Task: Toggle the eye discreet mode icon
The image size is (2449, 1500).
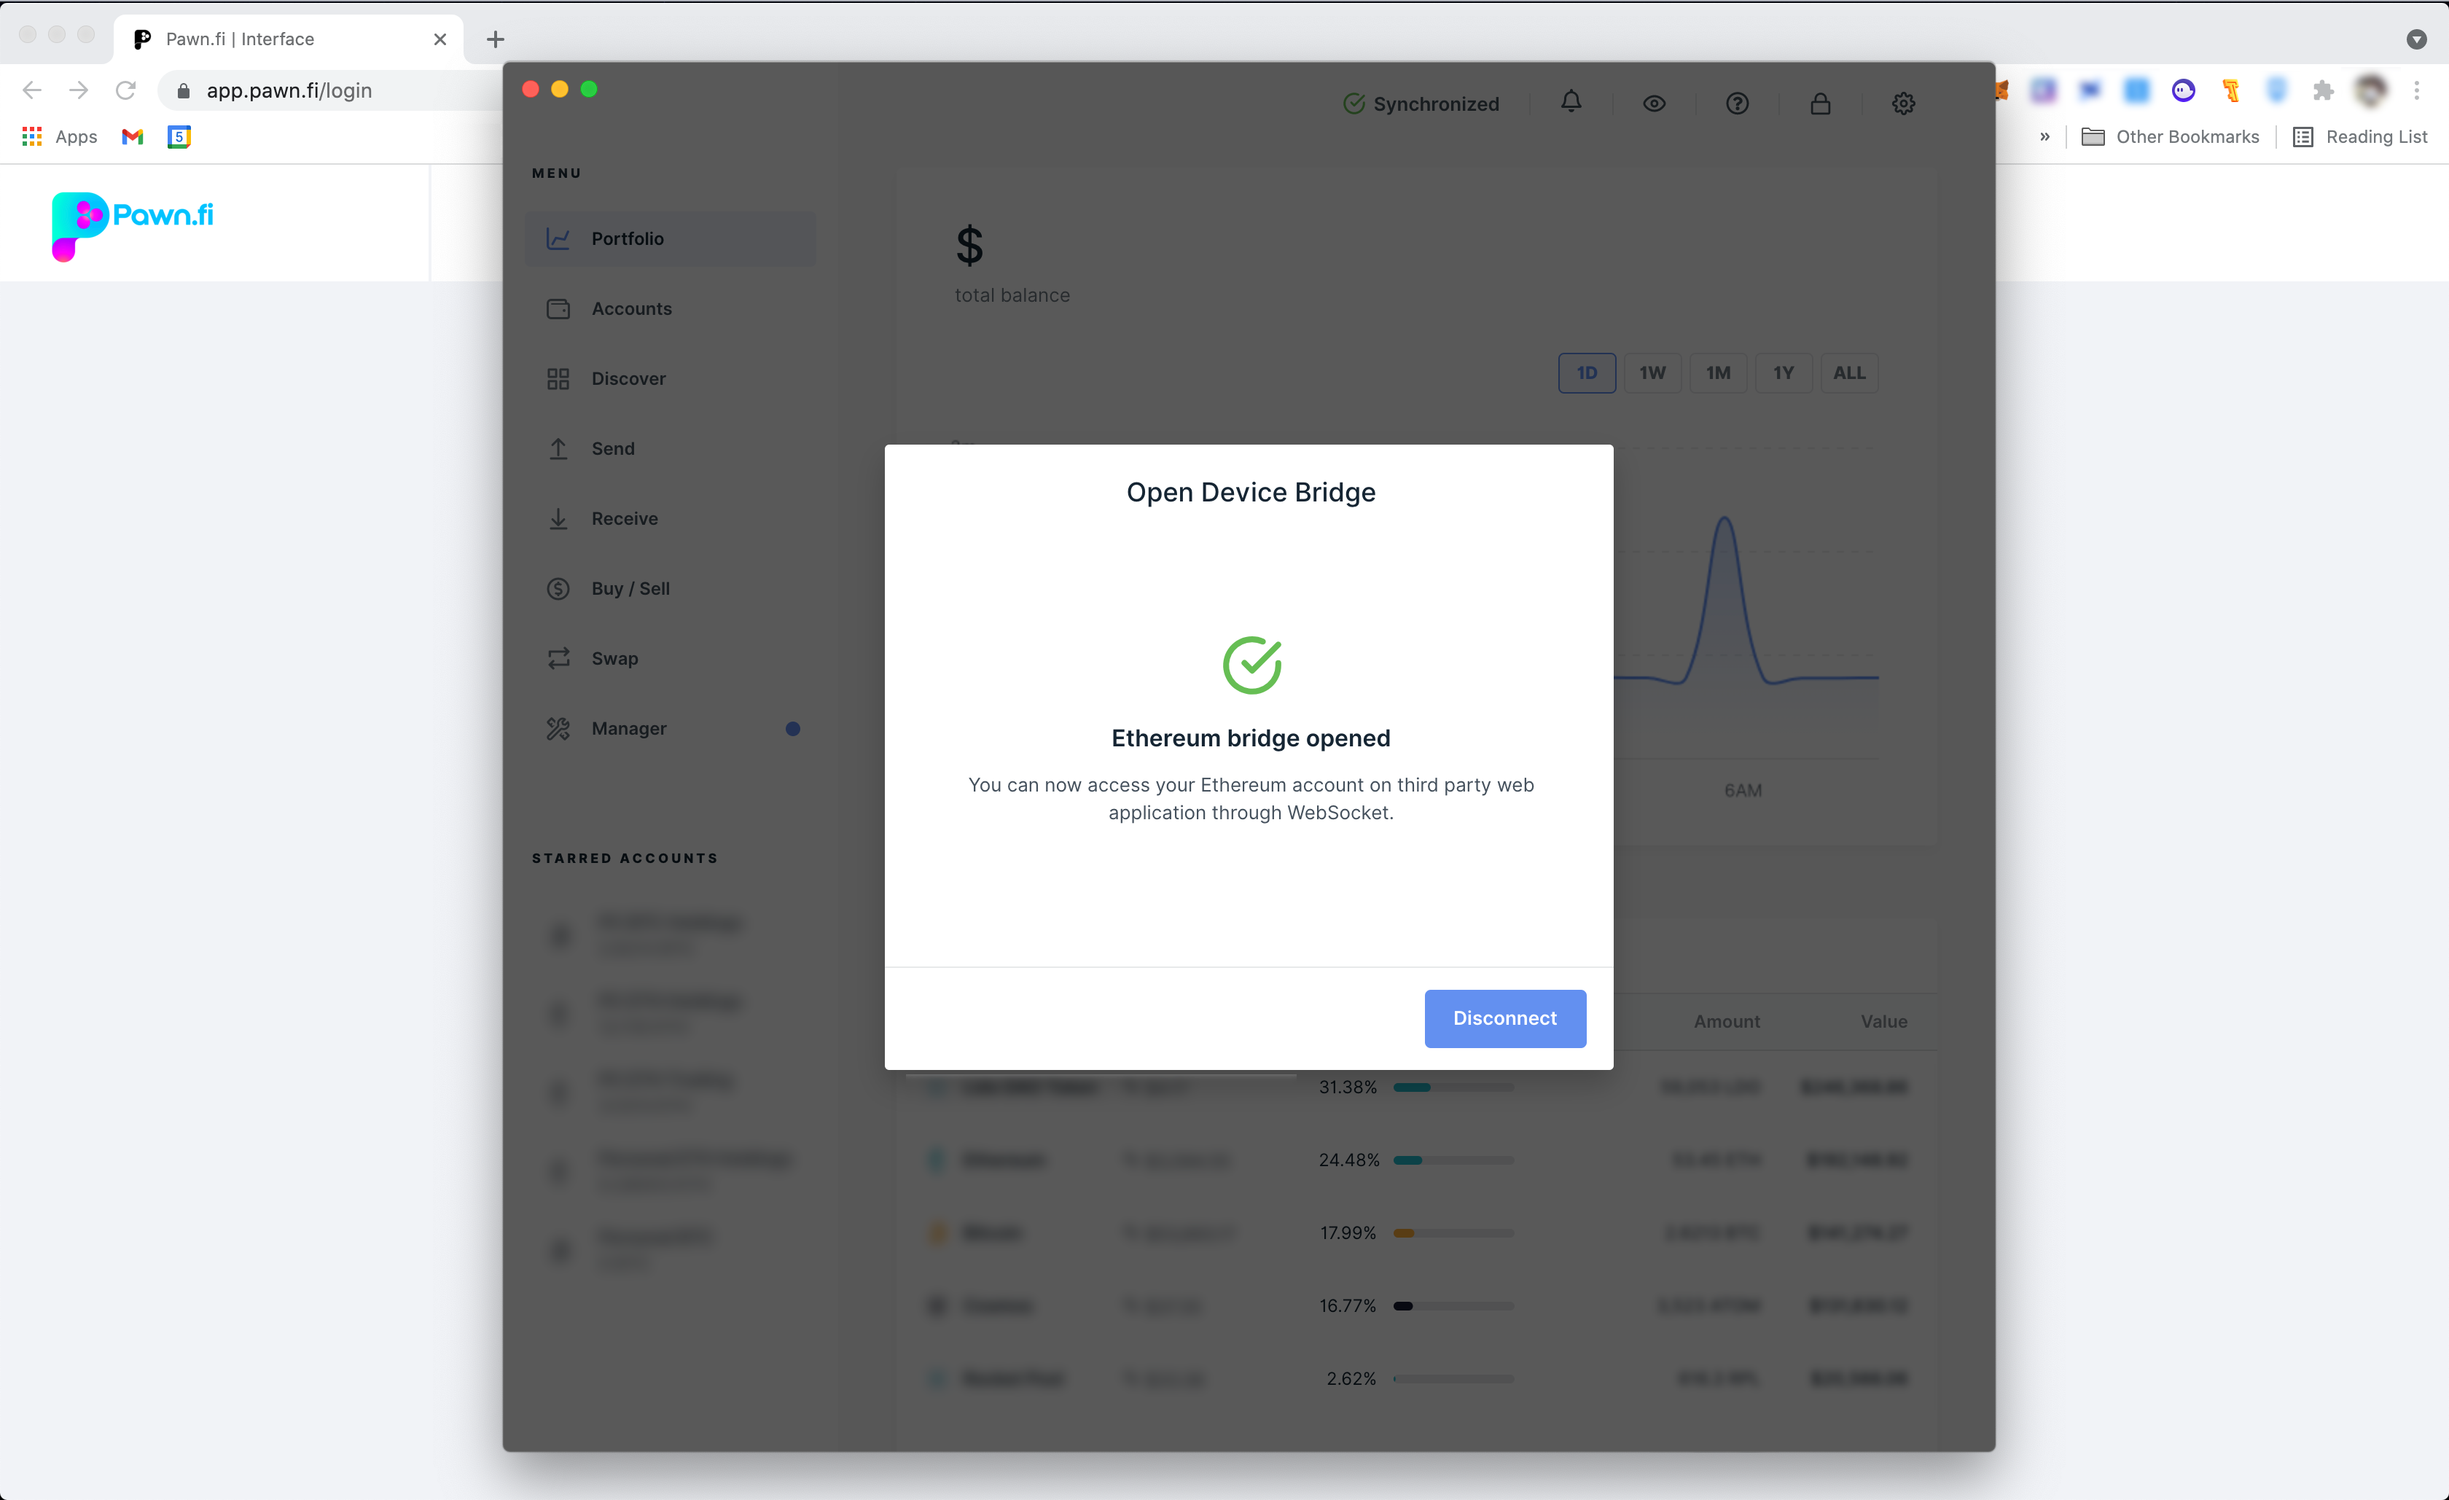Action: (1654, 103)
